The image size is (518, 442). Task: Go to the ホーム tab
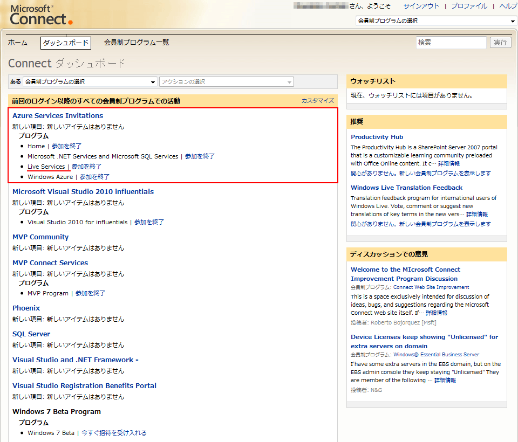tap(18, 43)
